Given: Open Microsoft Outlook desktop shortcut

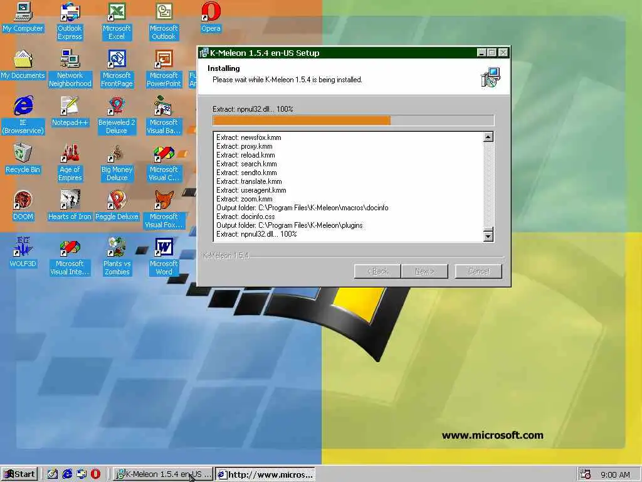Looking at the screenshot, I should pos(164,21).
